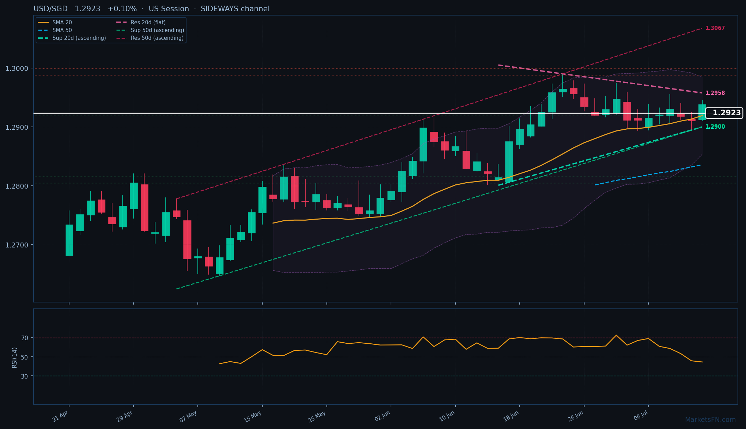Viewport: 746px width, 429px height.
Task: Click the SMA 20 legend entry
Action: [x=55, y=23]
